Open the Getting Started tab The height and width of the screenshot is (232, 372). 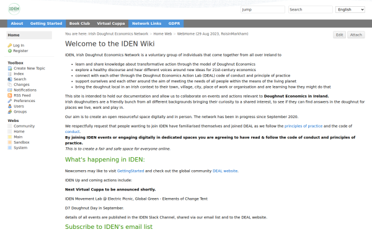(46, 24)
